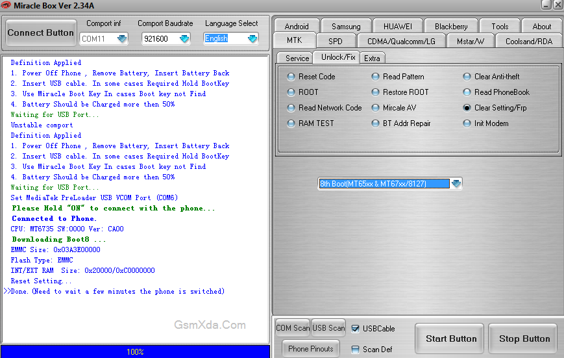Open the About tab
This screenshot has width=564, height=358.
[542, 26]
